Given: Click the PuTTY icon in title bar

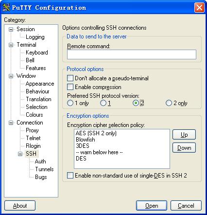Looking at the screenshot, I should [6, 7].
